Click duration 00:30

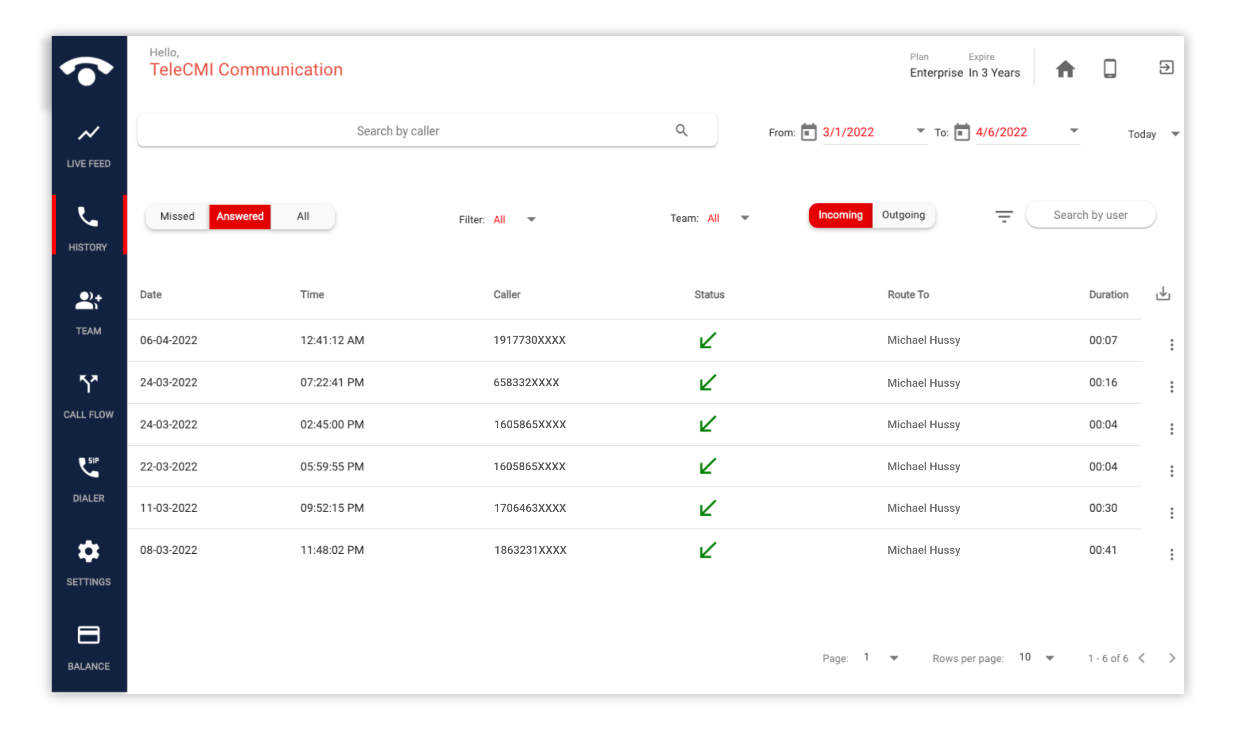(1103, 508)
